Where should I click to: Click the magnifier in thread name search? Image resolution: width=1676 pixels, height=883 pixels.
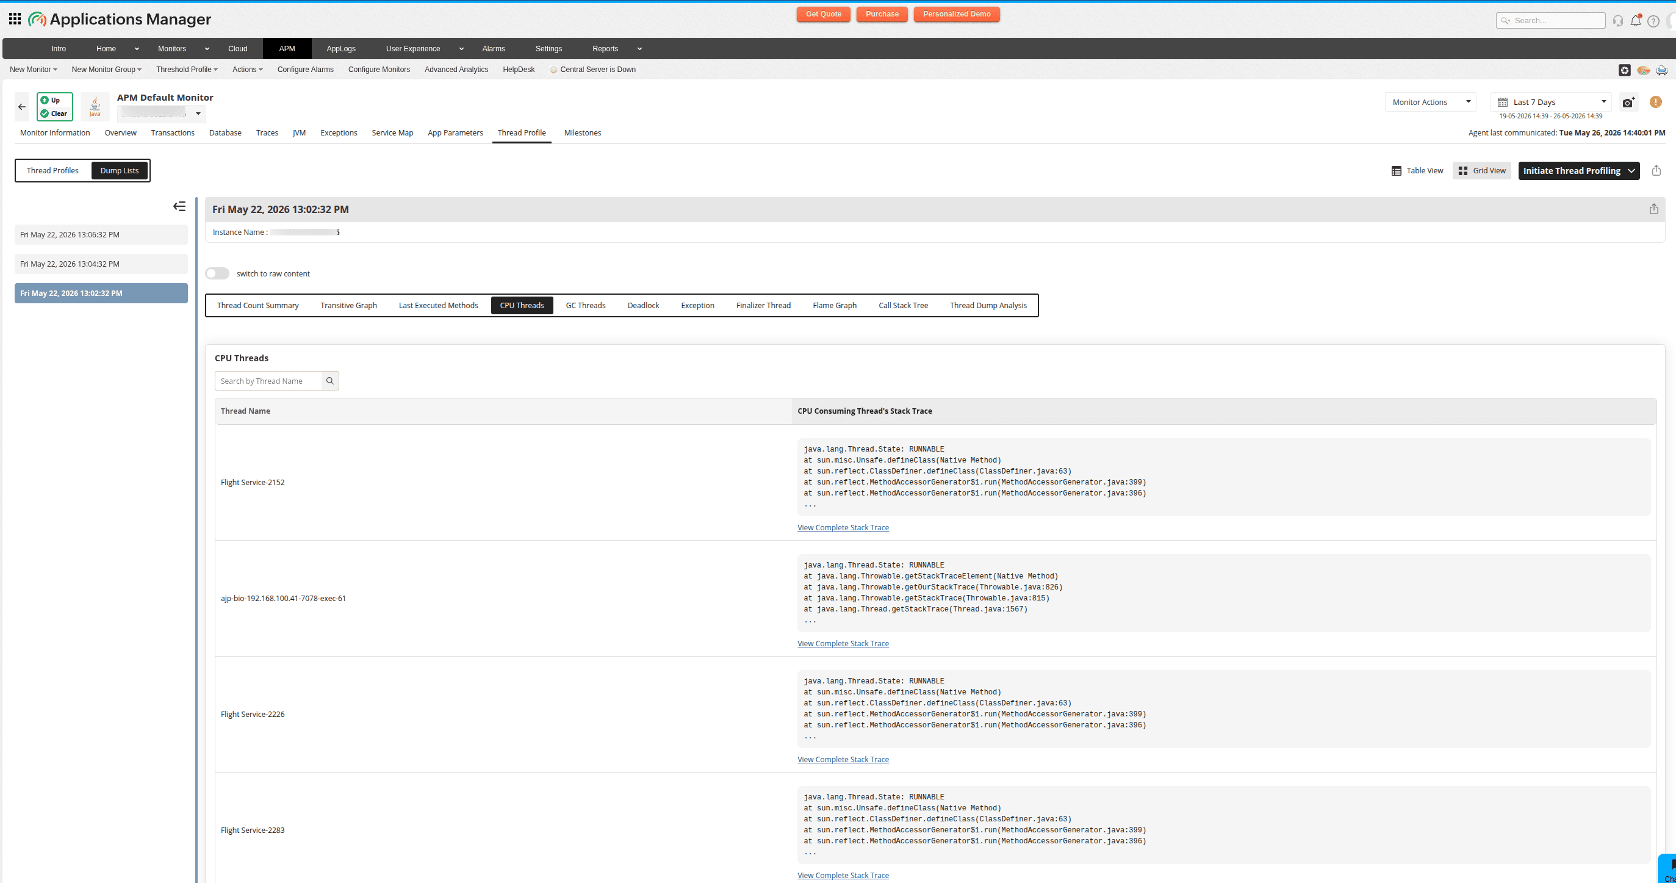pyautogui.click(x=330, y=381)
